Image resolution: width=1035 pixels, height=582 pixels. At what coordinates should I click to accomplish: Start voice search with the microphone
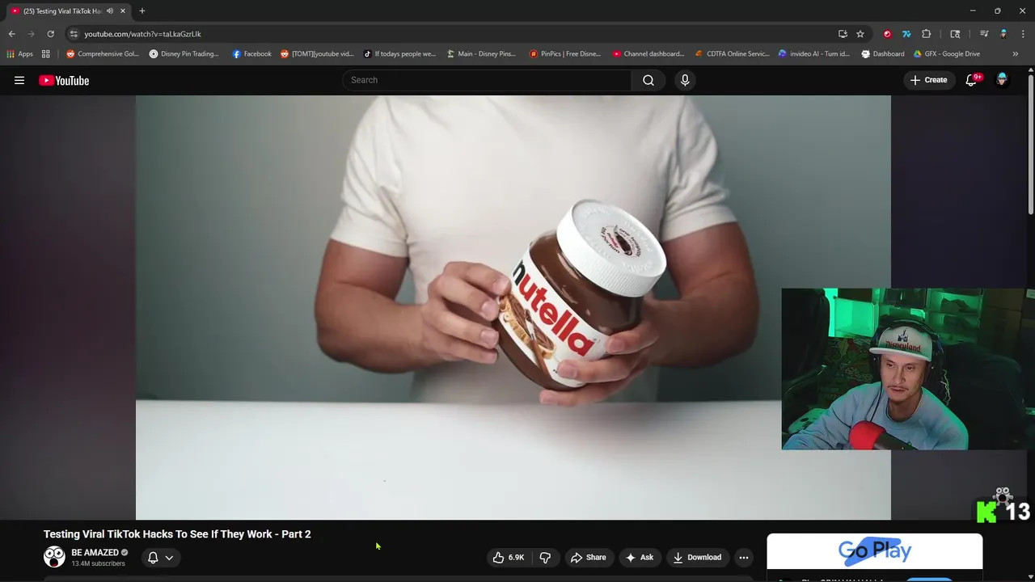[x=685, y=80]
